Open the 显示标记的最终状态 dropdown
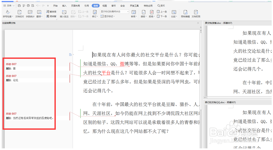The image size is (273, 150). 114,12
